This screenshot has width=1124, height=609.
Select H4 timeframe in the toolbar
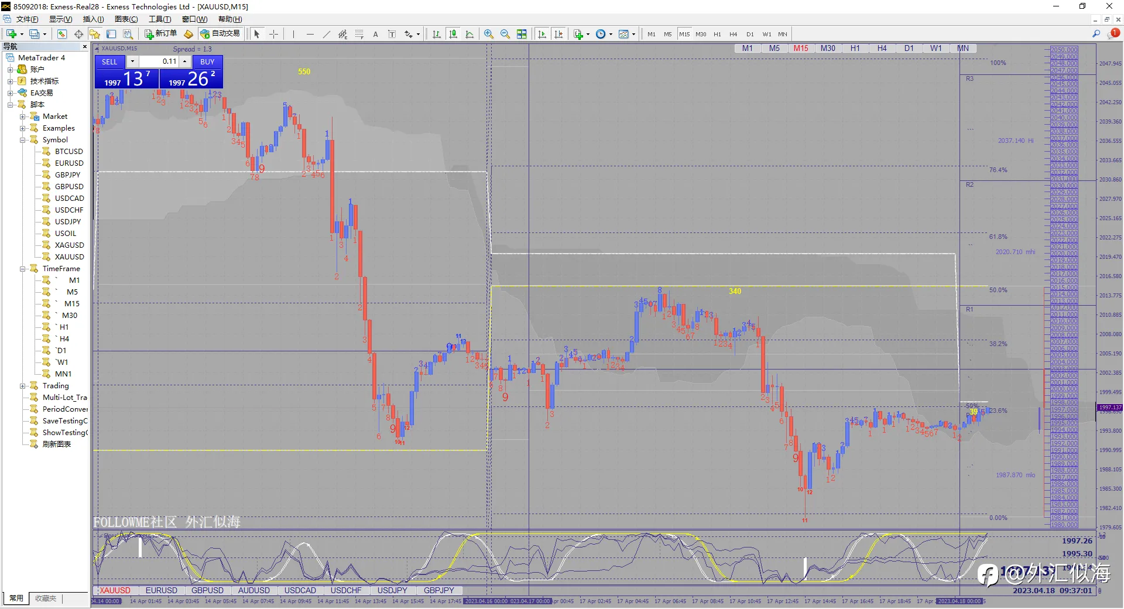point(734,34)
